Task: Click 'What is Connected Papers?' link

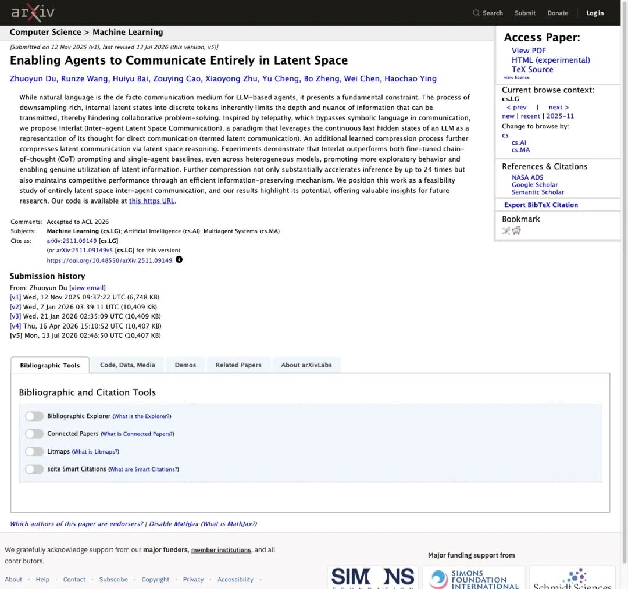Action: point(137,434)
